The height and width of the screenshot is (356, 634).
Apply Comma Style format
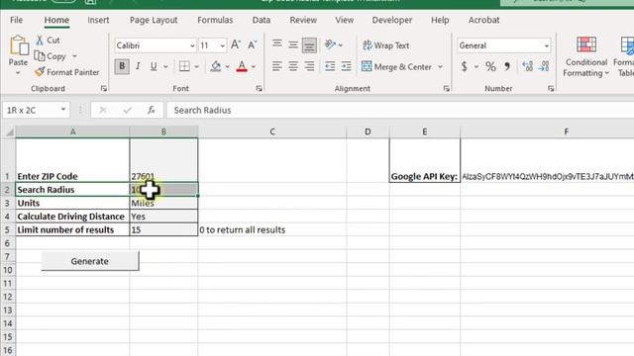507,66
